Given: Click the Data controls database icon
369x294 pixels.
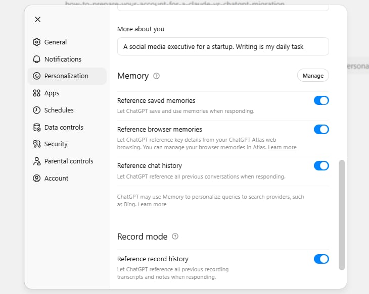Looking at the screenshot, I should (x=37, y=127).
